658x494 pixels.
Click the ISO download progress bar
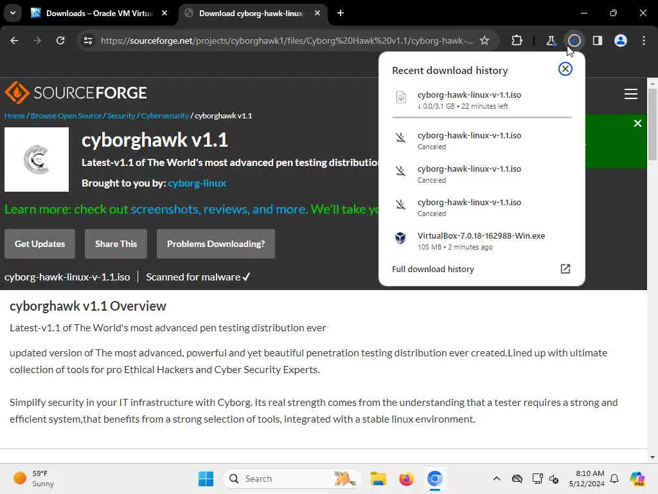click(482, 118)
